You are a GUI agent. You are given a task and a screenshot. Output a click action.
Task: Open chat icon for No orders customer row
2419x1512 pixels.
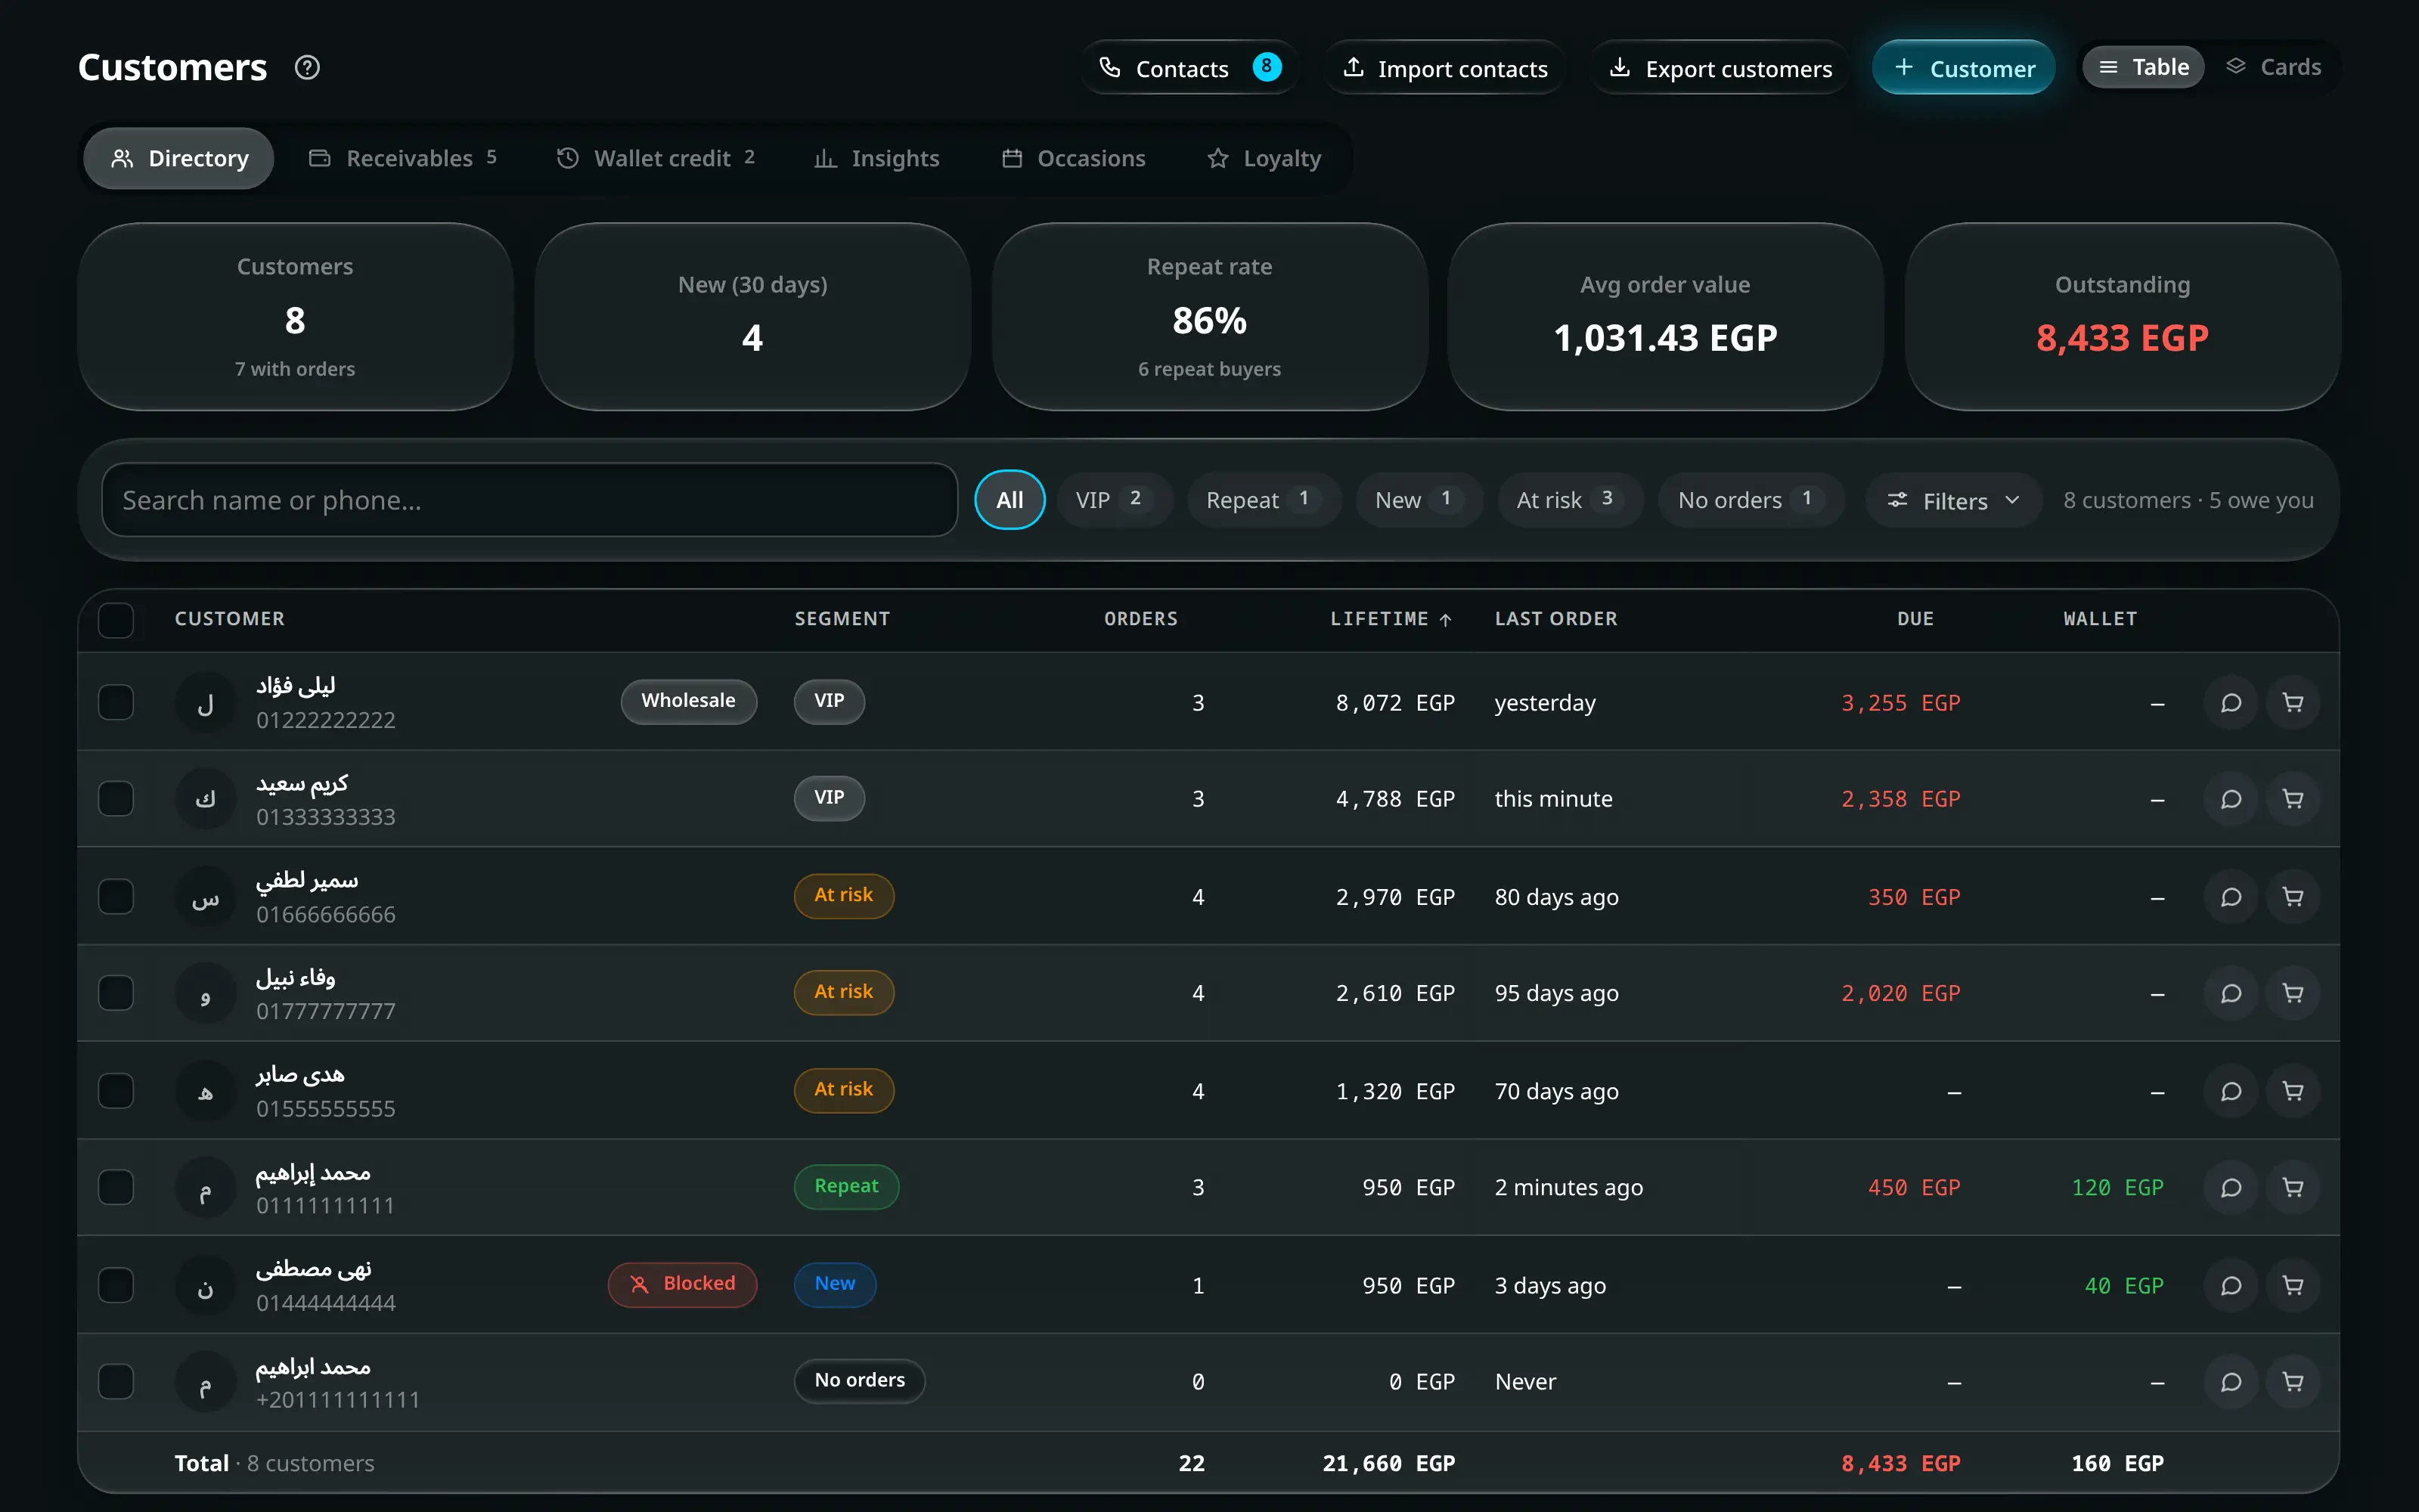(x=2230, y=1382)
